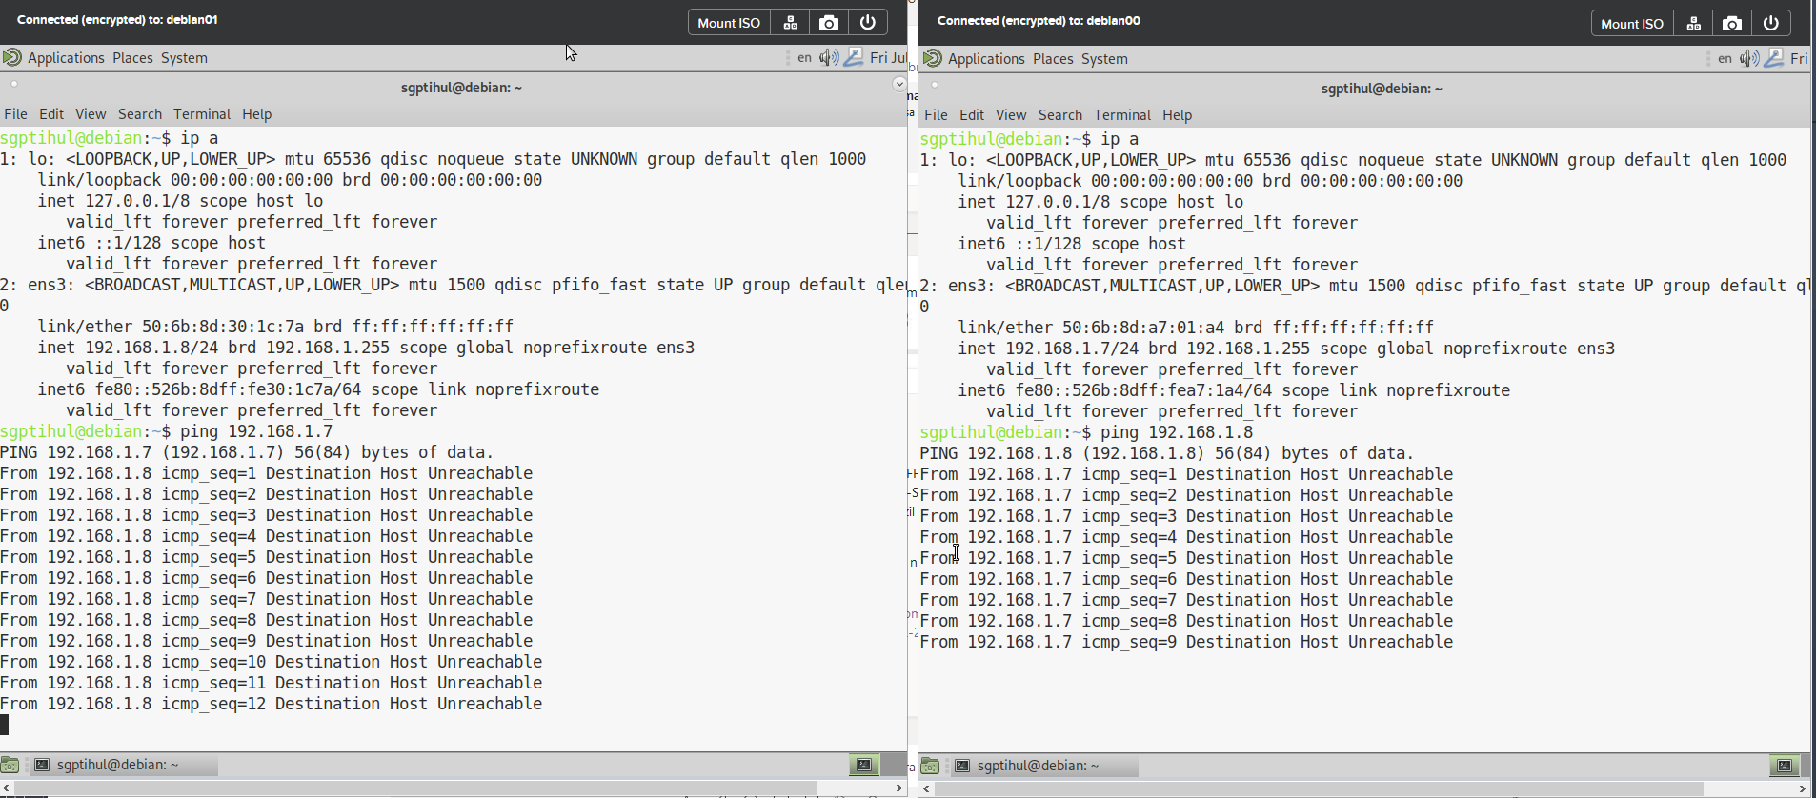Open Help menu in debian01 terminal
Image resolution: width=1816 pixels, height=798 pixels.
tap(256, 114)
